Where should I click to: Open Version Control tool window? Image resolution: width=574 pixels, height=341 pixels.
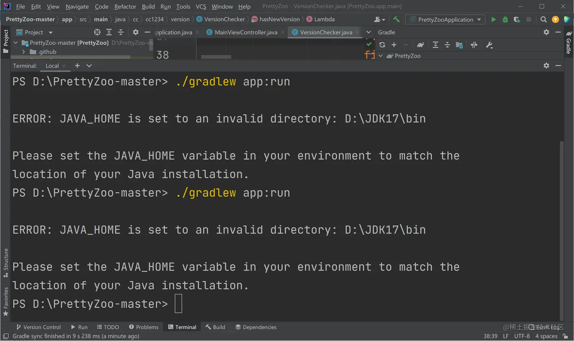38,327
